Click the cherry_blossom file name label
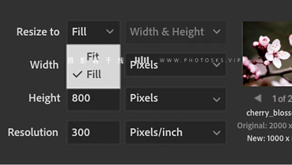This screenshot has height=165, width=292. point(269,113)
